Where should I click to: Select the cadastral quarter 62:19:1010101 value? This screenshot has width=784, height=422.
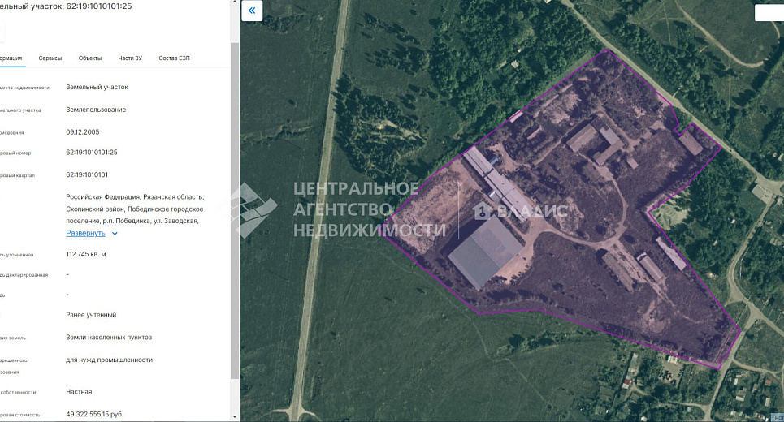point(87,174)
